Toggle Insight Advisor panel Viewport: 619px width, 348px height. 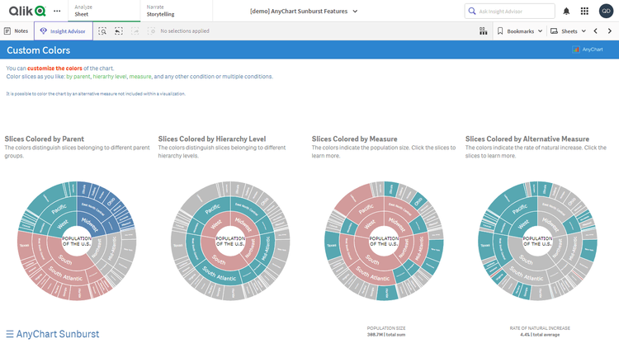point(64,31)
